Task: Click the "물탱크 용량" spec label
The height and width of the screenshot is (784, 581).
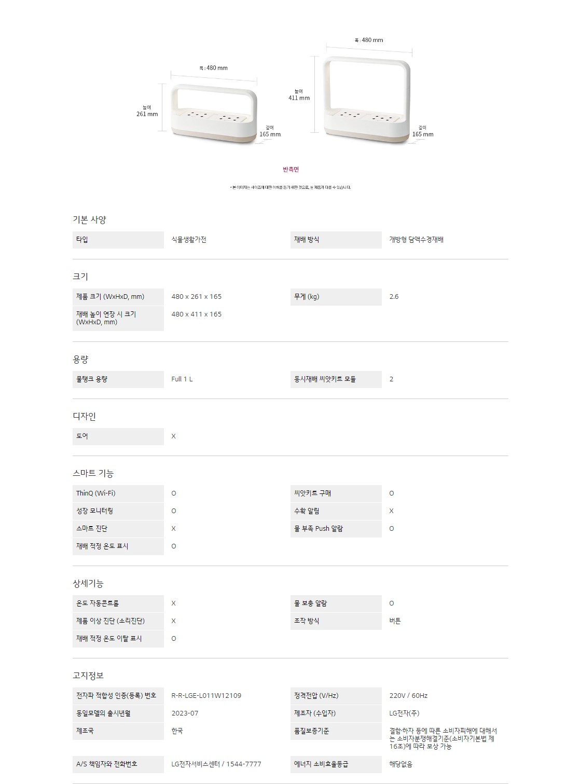Action: tap(92, 379)
